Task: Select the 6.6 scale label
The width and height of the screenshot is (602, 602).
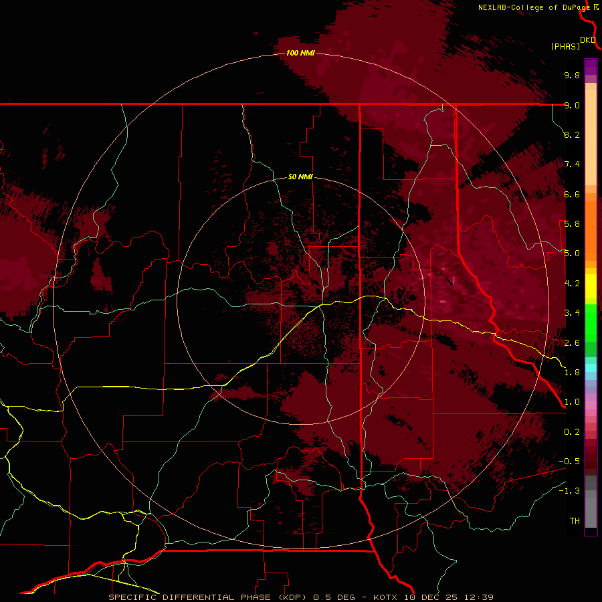Action: (572, 194)
